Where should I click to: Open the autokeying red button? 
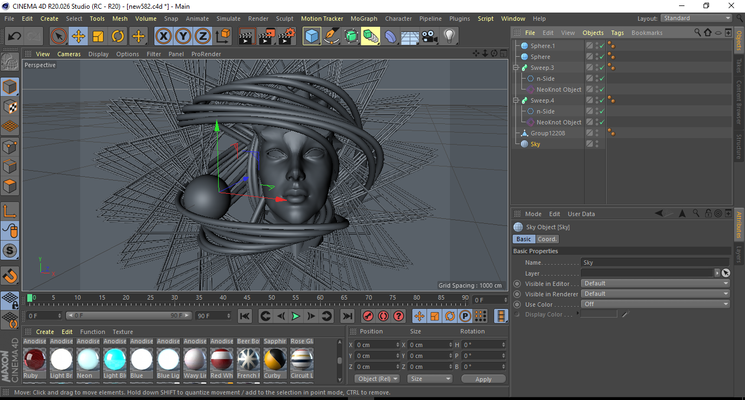click(383, 316)
